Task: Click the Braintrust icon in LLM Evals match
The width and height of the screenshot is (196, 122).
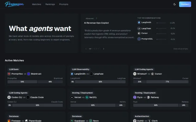Action: click(28, 74)
